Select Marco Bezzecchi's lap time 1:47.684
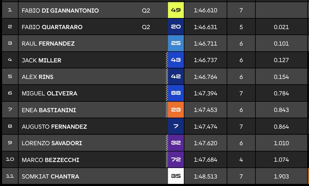 (205, 160)
